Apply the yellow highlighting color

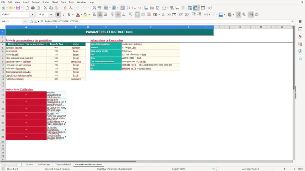point(85,15)
